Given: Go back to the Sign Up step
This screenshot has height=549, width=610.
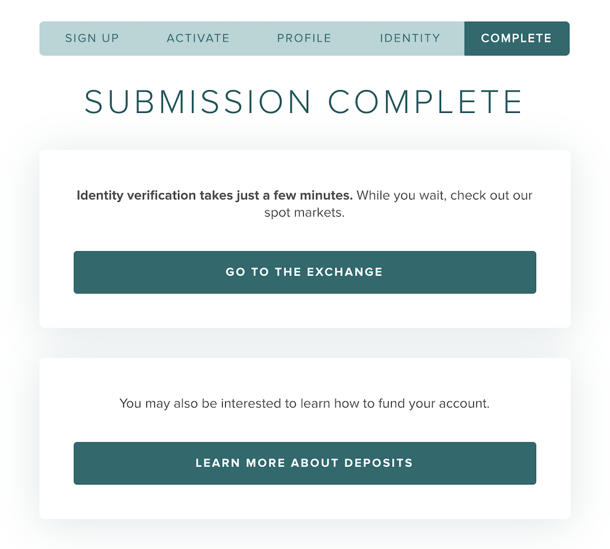Looking at the screenshot, I should (92, 38).
